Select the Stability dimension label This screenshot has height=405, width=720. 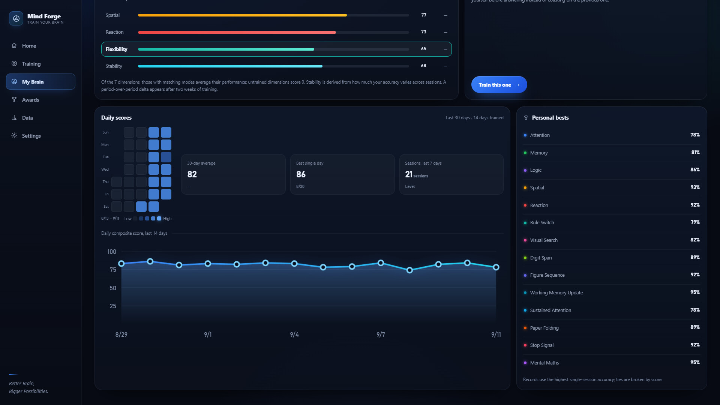pyautogui.click(x=114, y=66)
